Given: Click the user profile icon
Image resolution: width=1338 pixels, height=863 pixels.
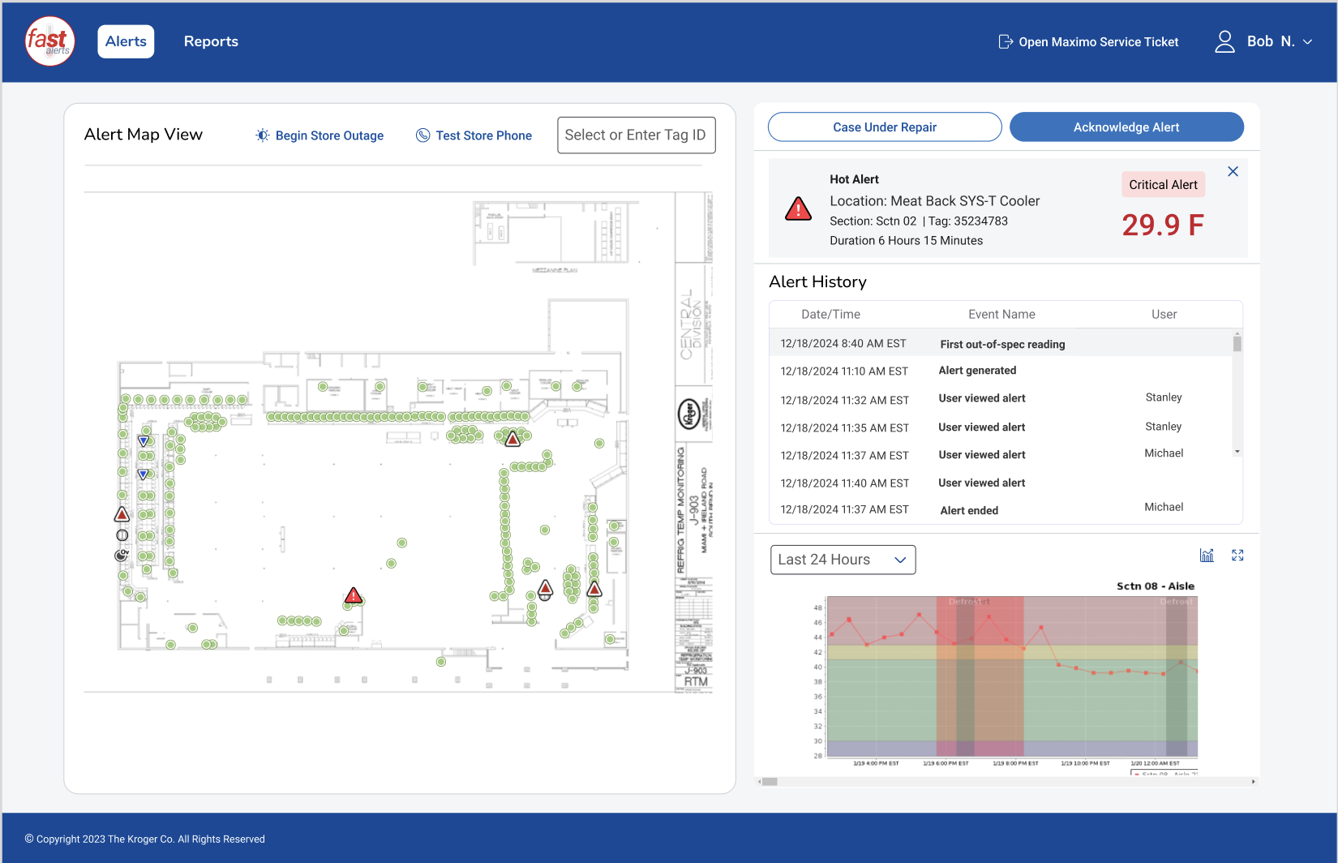Looking at the screenshot, I should click(1224, 41).
